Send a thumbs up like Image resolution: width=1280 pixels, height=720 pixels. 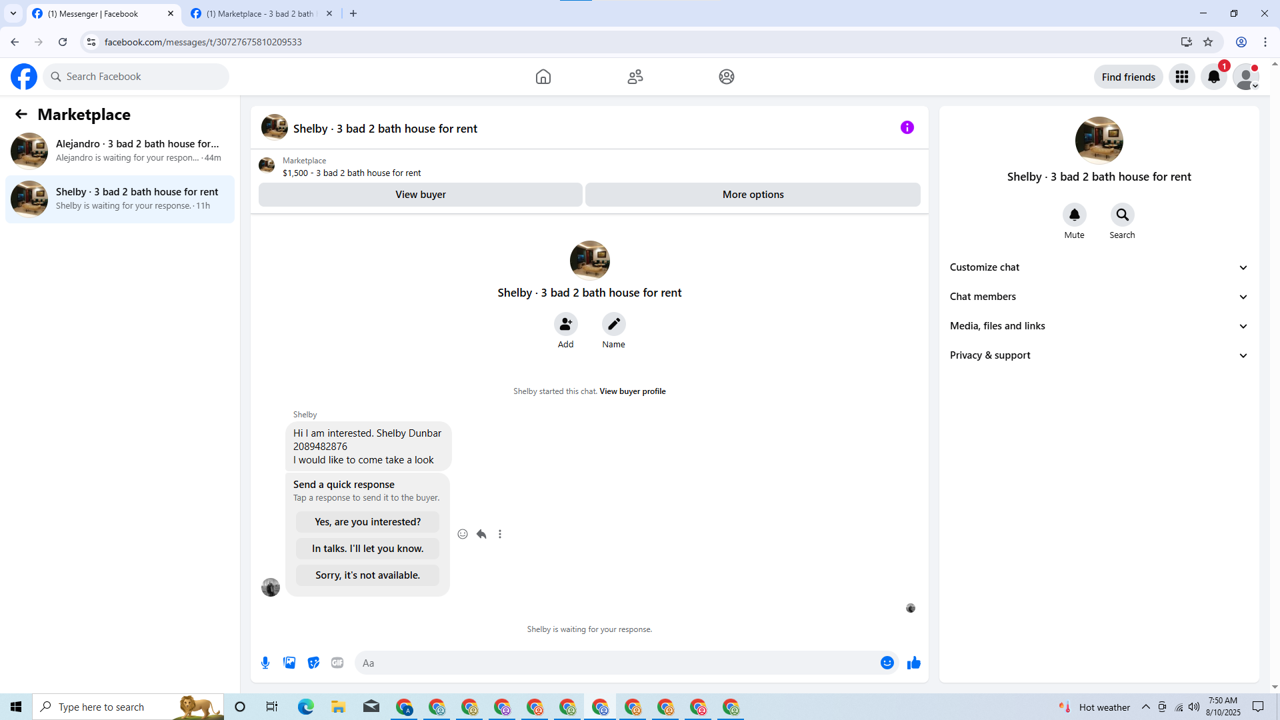pyautogui.click(x=913, y=663)
